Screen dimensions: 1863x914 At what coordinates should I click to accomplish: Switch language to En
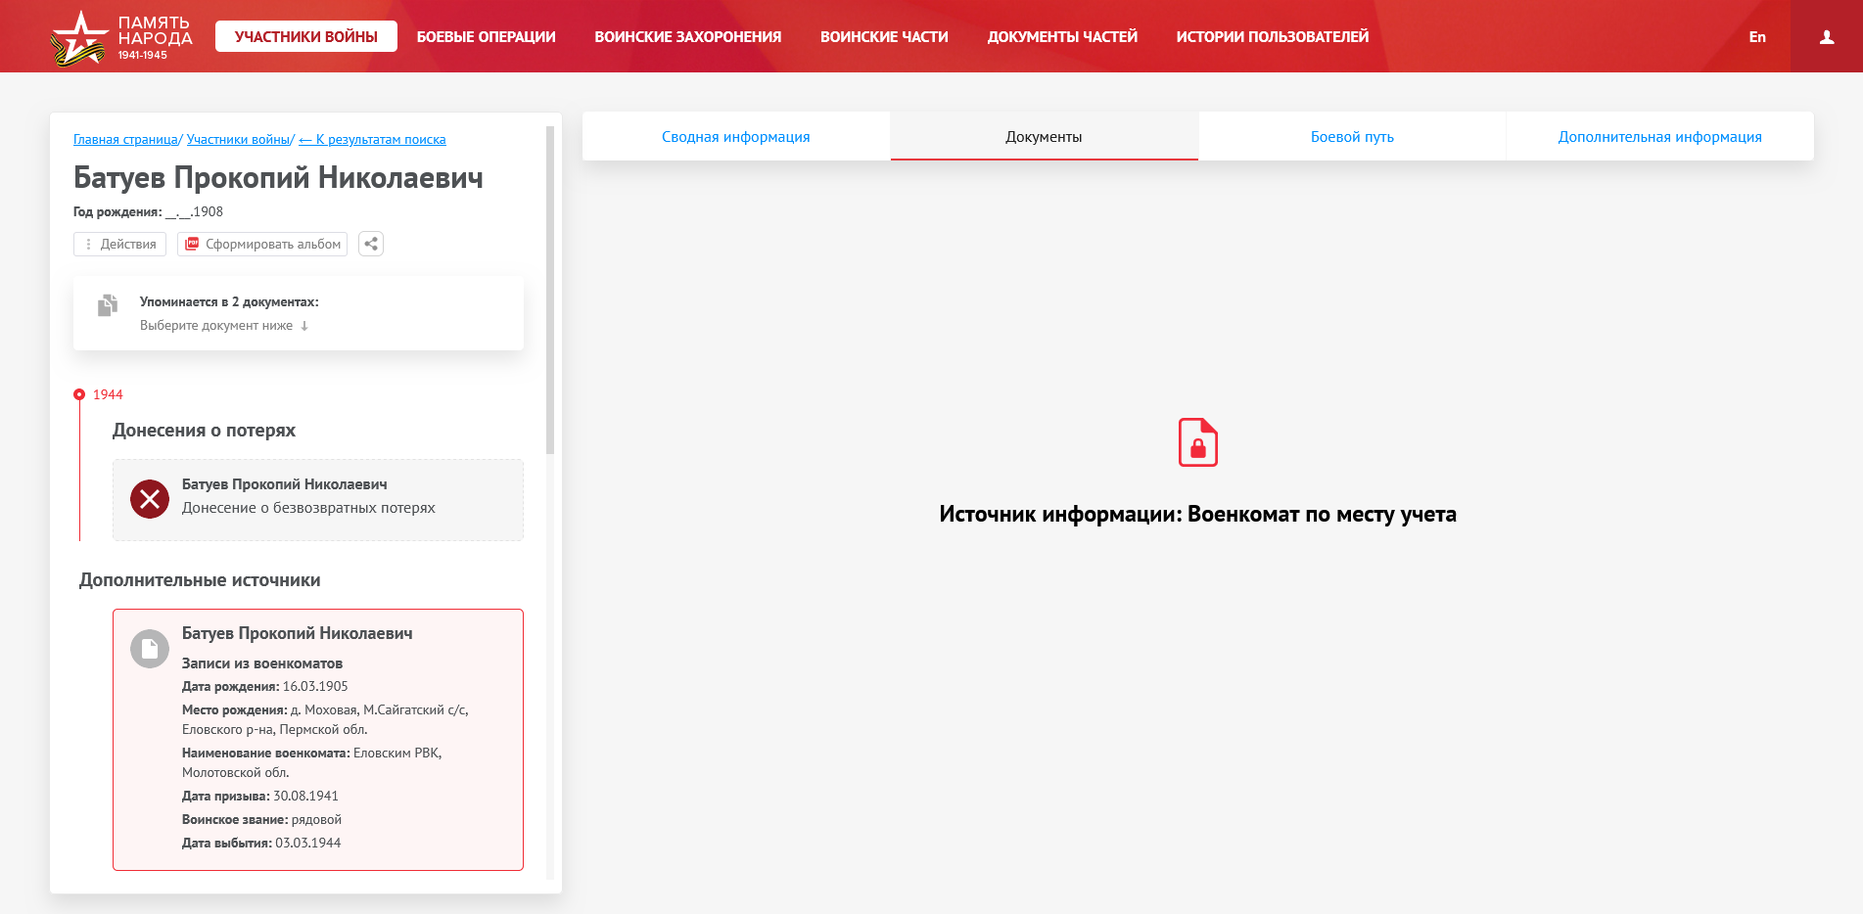point(1757,36)
